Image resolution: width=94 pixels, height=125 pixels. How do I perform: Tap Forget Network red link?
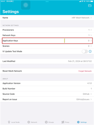click(85, 71)
